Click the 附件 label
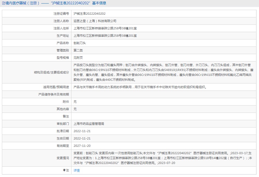 [66, 102]
